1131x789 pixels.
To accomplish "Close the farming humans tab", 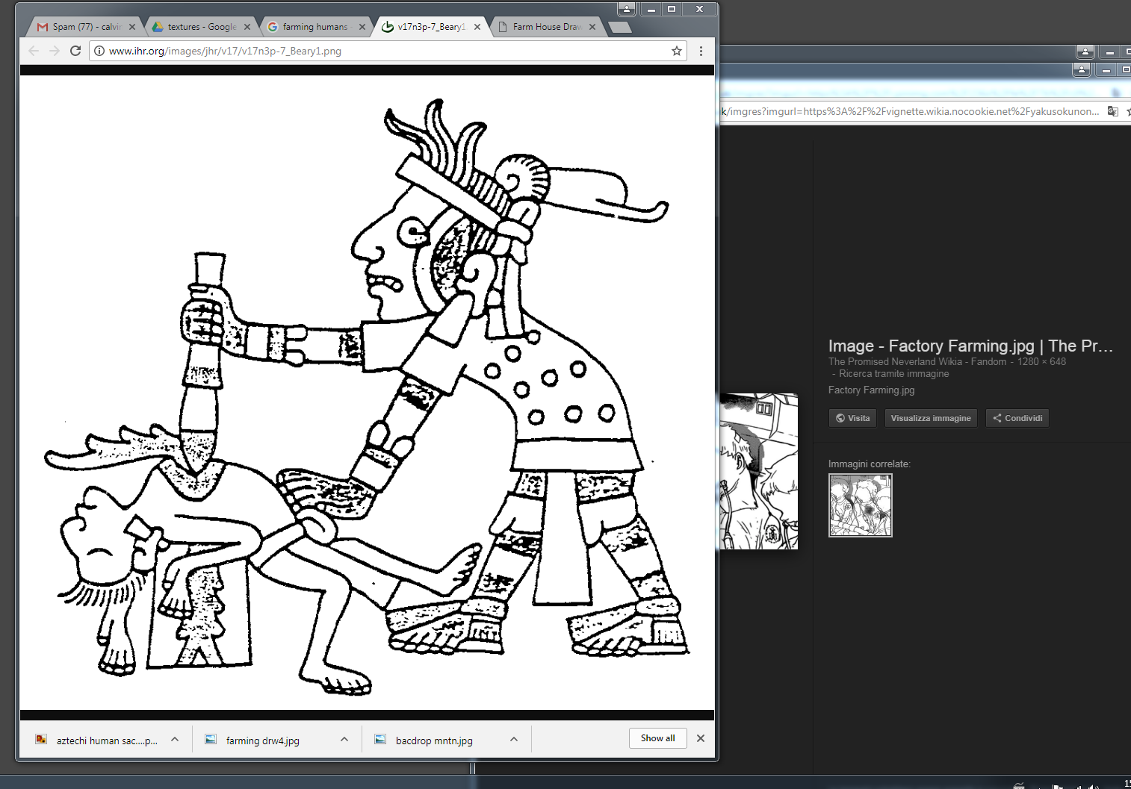I will click(x=362, y=27).
